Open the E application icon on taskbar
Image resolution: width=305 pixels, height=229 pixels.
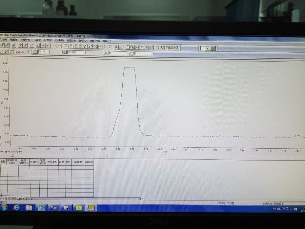(41, 208)
